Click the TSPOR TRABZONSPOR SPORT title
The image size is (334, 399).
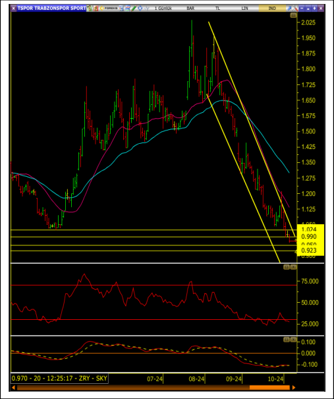51,8
